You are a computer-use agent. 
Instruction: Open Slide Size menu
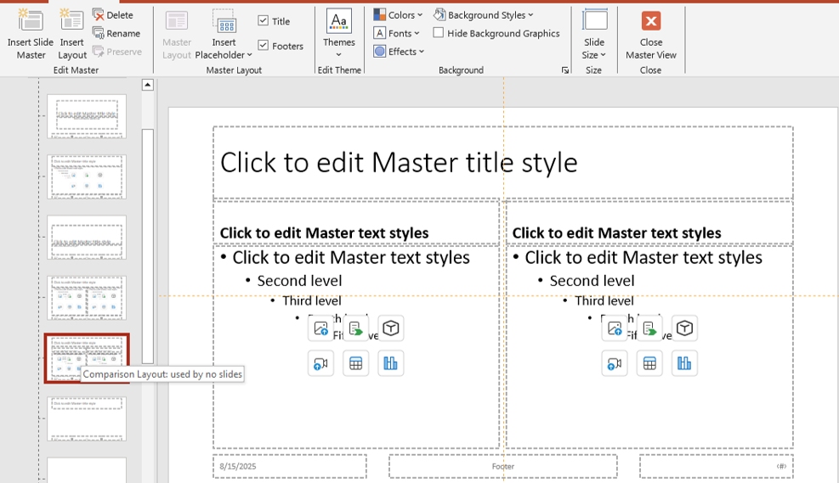[x=594, y=34]
